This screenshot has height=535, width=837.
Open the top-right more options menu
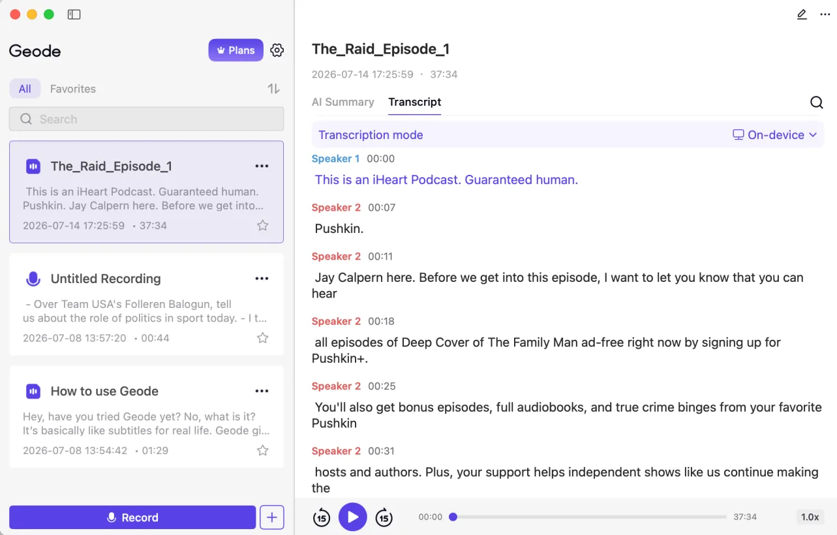click(825, 14)
